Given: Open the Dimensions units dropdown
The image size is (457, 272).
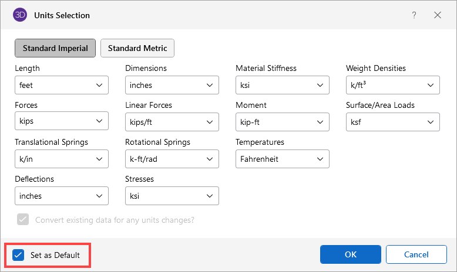Looking at the screenshot, I should 172,85.
